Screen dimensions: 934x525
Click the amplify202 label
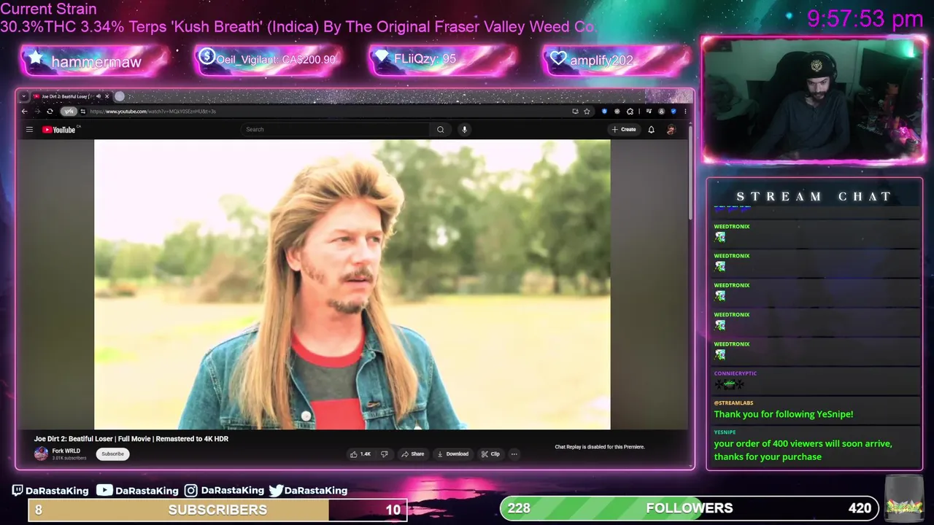[x=601, y=61]
